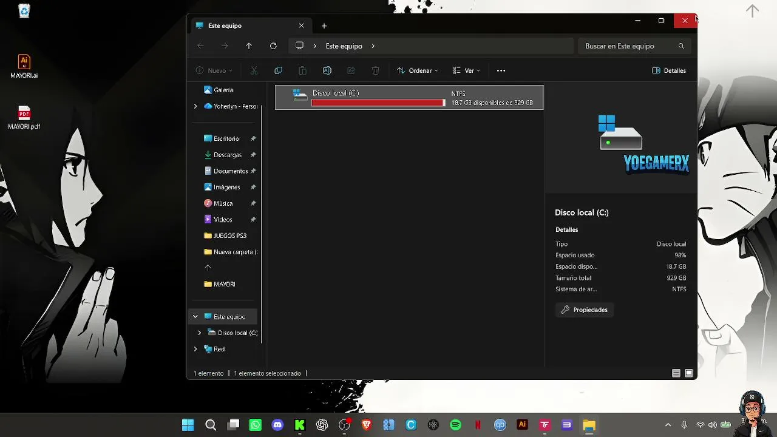The width and height of the screenshot is (777, 437).
Task: Cut the selected item with the scissors icon
Action: pos(254,70)
